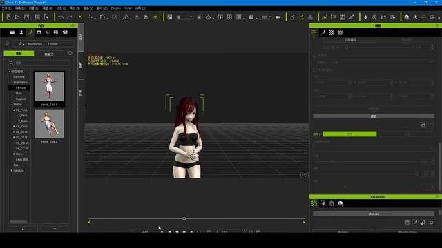Open the Edit menu
442x248 pixels.
20,8
